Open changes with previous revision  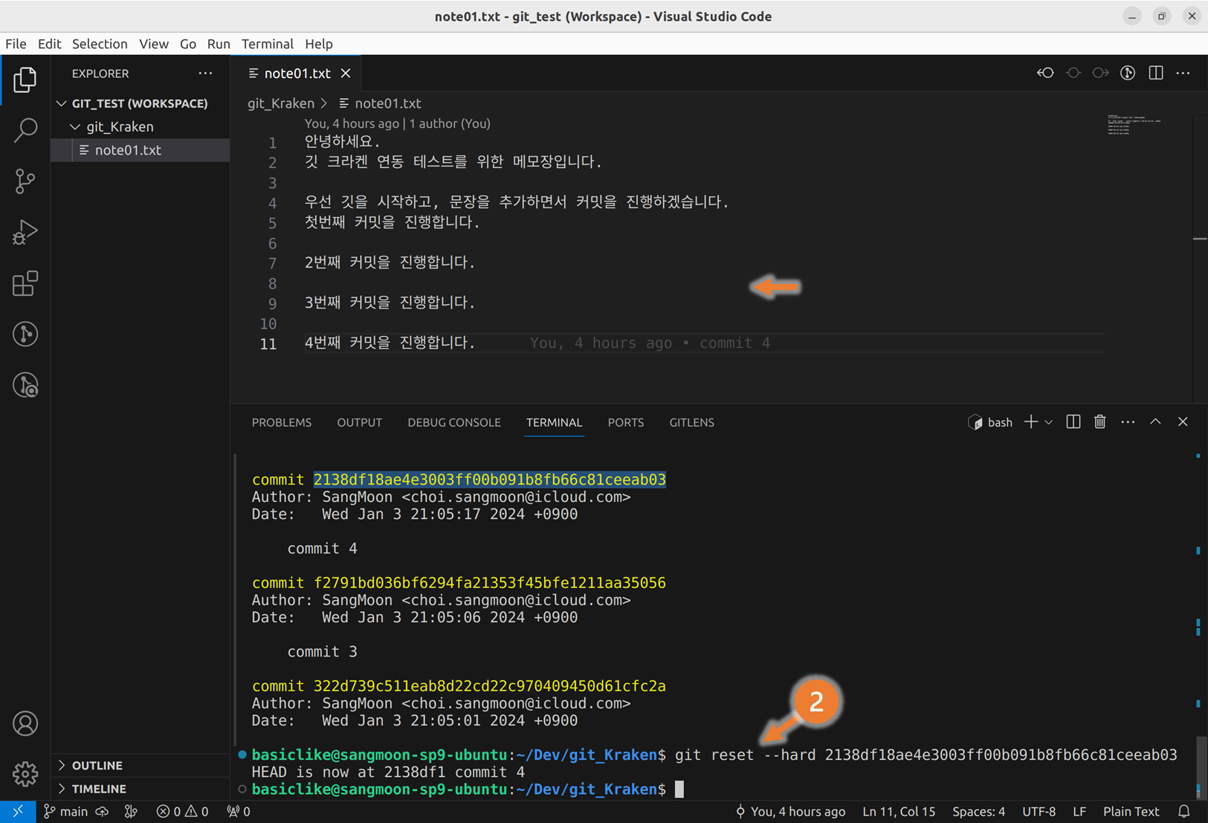tap(1046, 73)
